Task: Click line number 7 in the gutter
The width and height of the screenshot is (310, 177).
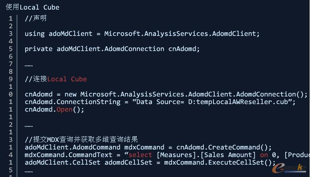Action: pyautogui.click(x=10, y=64)
